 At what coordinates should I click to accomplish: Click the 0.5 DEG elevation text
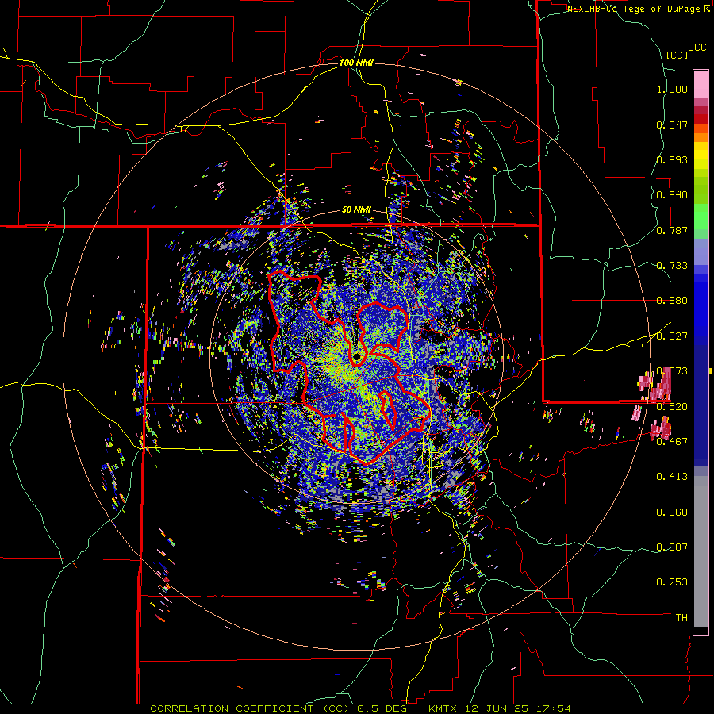(382, 708)
